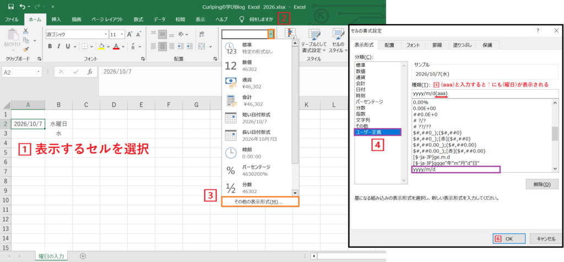Switch to the 数式 ribbon tab
The height and width of the screenshot is (262, 564).
138,19
